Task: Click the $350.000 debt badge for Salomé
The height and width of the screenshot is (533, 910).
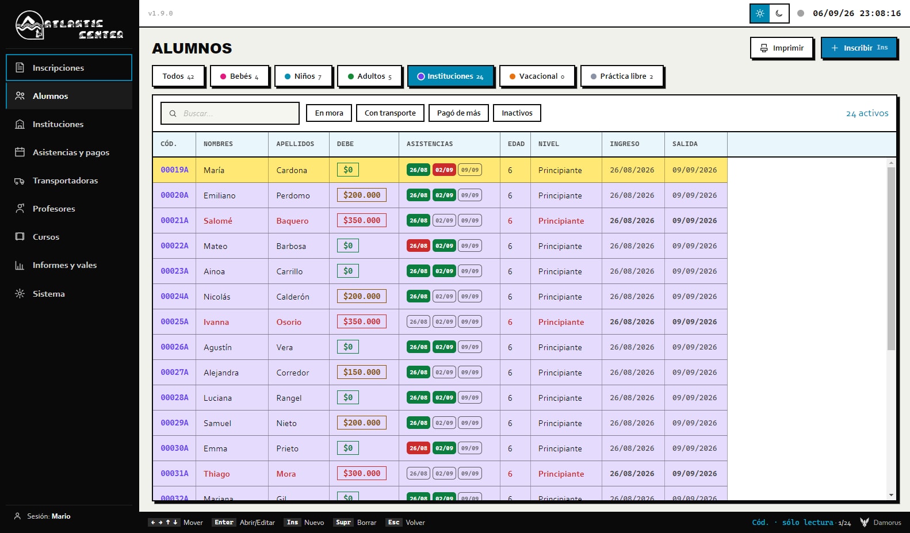Action: (362, 220)
